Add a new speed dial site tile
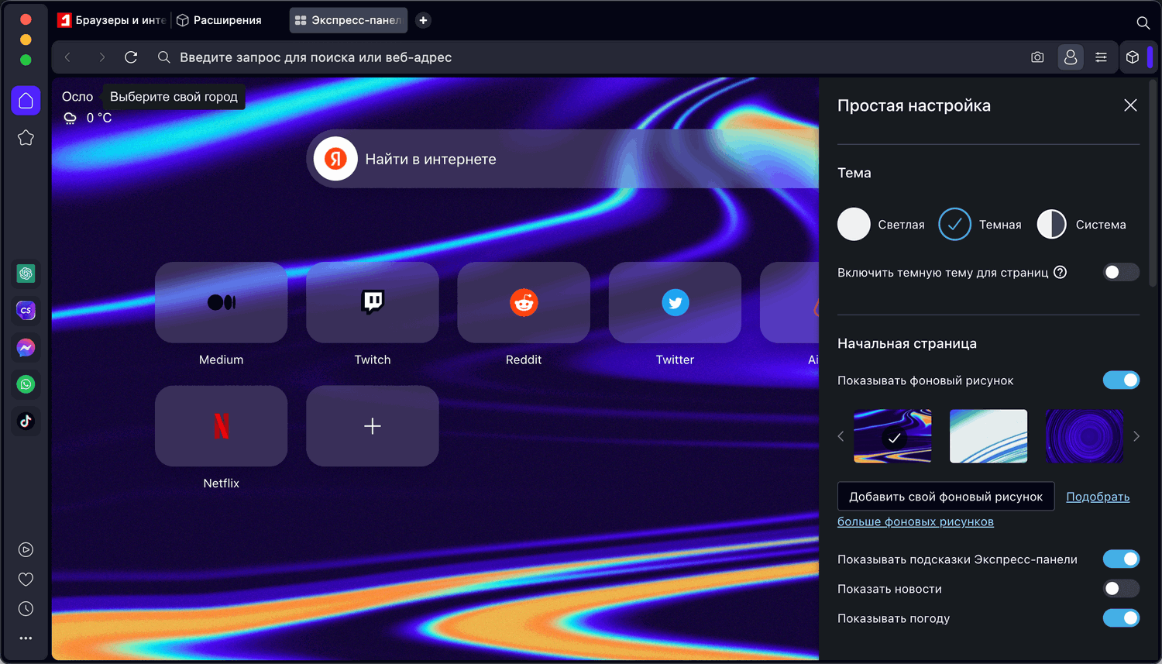The height and width of the screenshot is (664, 1162). coord(373,426)
